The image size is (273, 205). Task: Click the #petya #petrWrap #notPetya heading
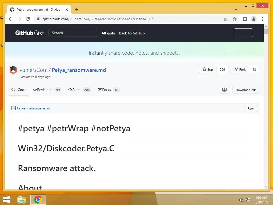tap(74, 128)
